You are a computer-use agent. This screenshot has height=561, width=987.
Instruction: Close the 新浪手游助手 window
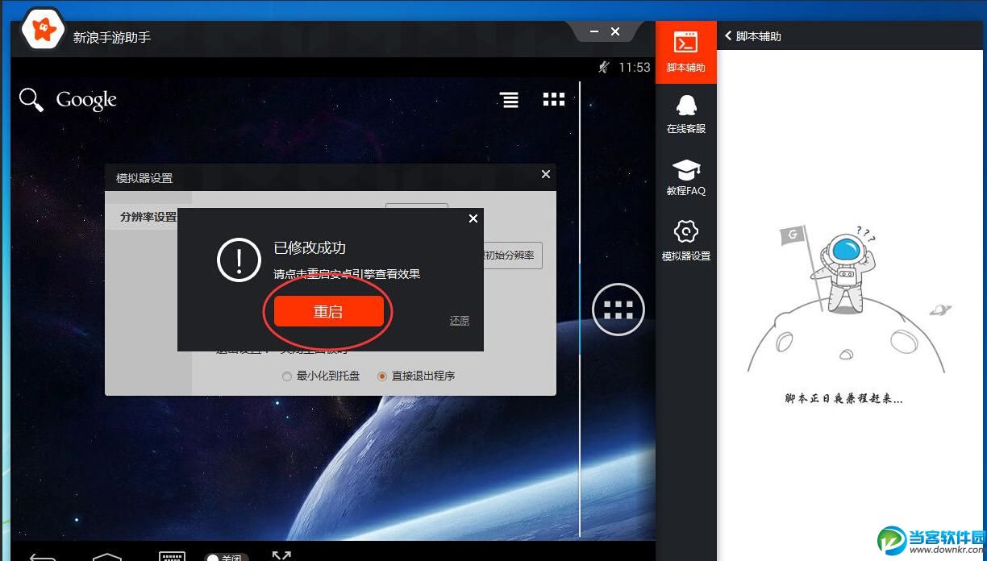pyautogui.click(x=615, y=31)
